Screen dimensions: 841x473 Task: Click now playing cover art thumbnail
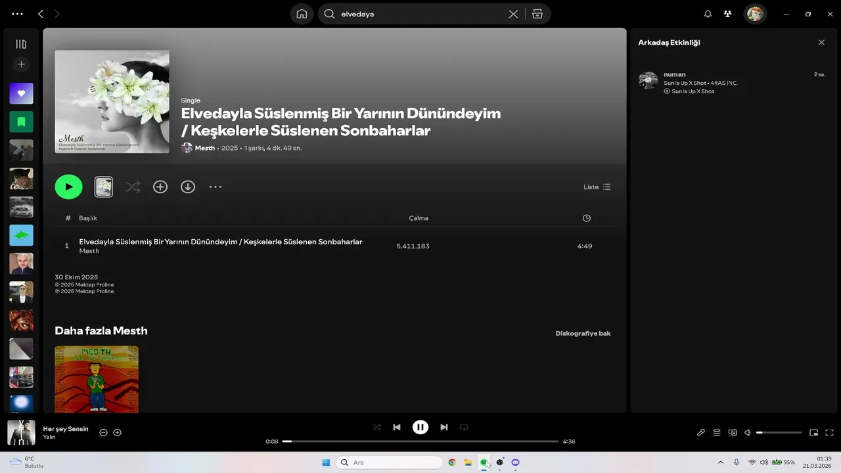pos(21,432)
